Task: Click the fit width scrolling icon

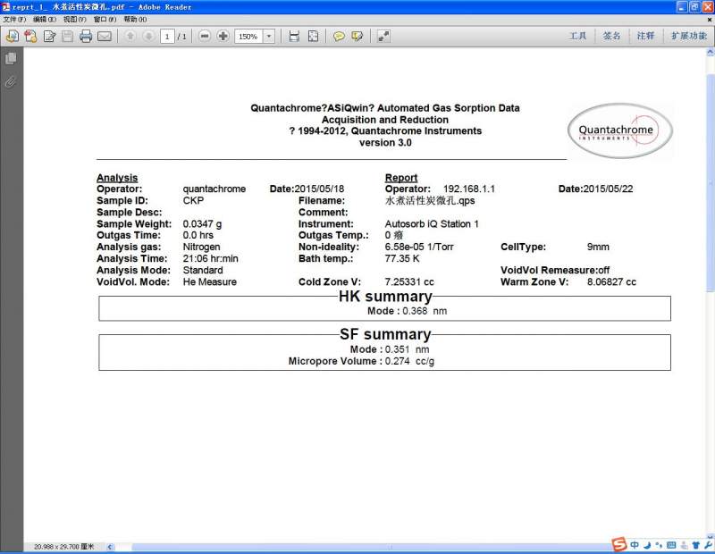Action: click(294, 36)
